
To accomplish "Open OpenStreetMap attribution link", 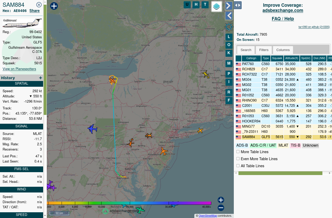I will 208,216.
